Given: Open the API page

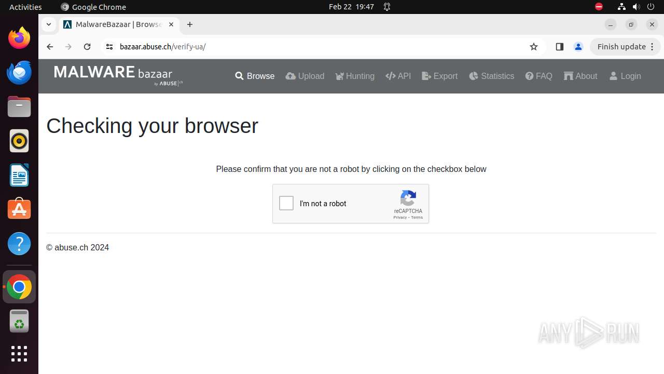Looking at the screenshot, I should point(398,76).
